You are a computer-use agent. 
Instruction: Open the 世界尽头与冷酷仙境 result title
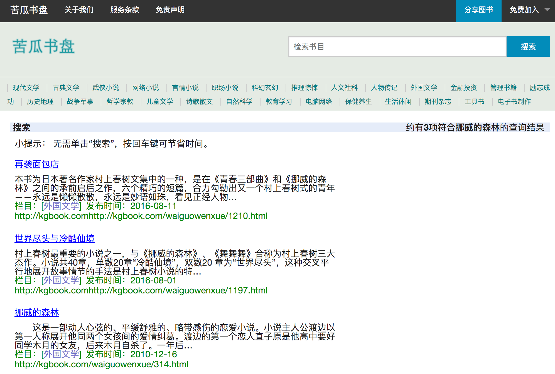coord(55,239)
